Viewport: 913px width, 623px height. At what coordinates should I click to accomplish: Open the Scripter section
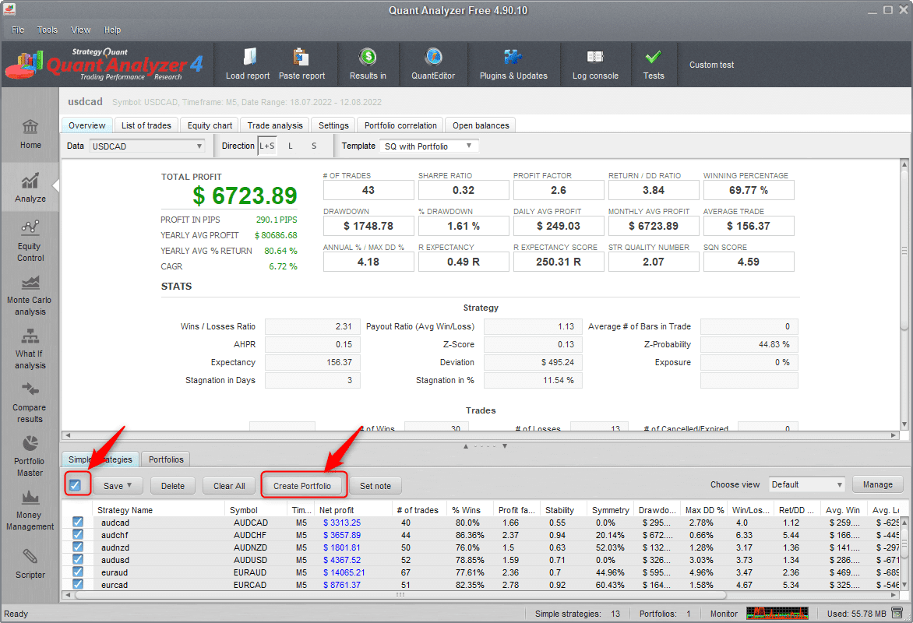click(x=30, y=563)
